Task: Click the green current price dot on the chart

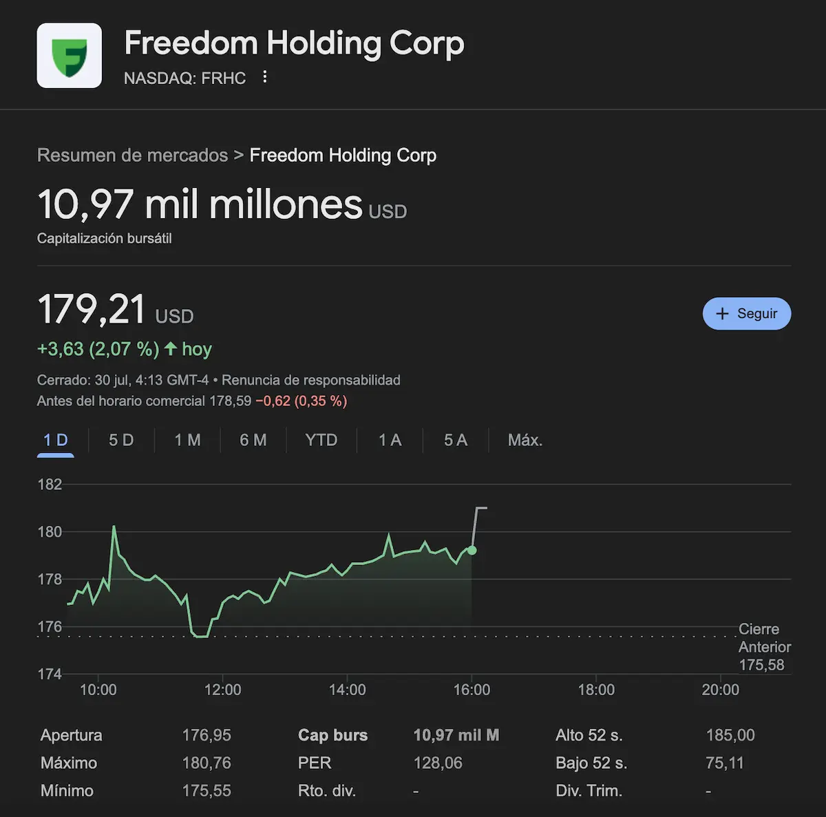Action: 472,551
